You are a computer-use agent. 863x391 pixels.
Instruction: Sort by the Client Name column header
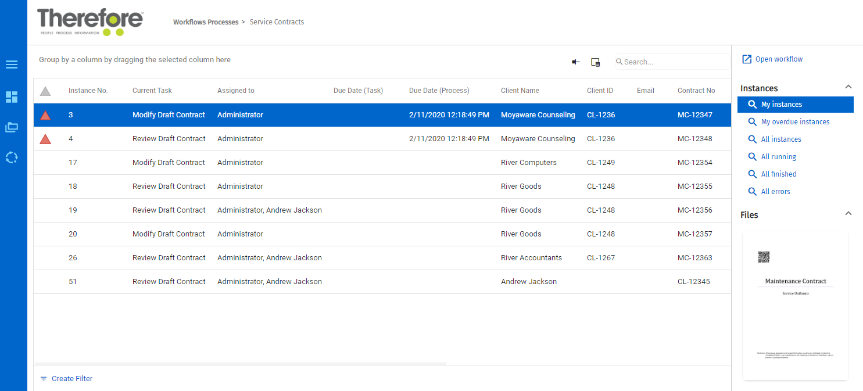click(x=520, y=91)
